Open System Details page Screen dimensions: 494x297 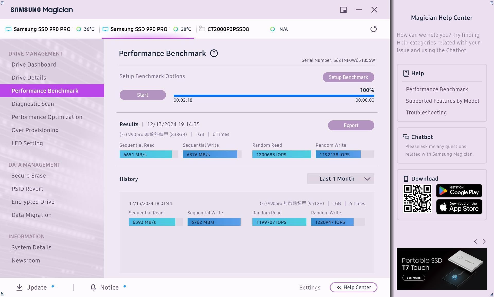(31, 247)
